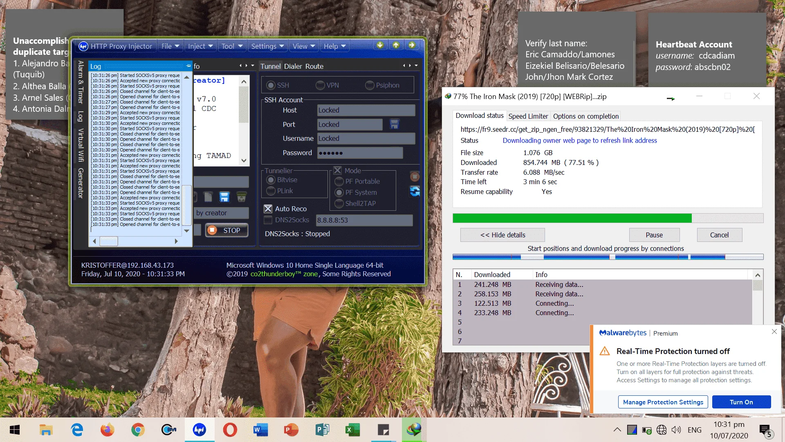Viewport: 785px width, 442px height.
Task: Click the green down-arrow title bar icon
Action: (380, 45)
